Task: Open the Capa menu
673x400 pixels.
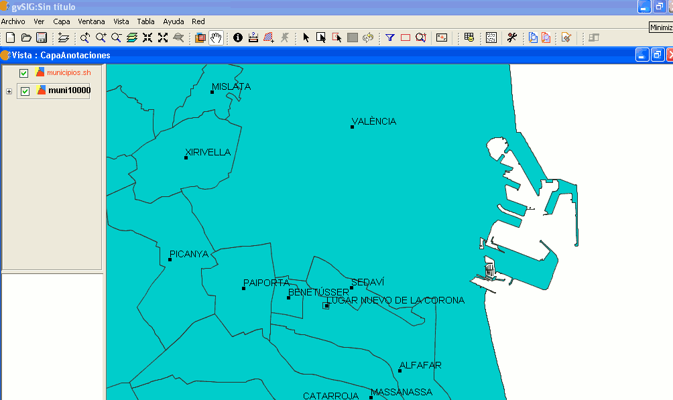Action: click(x=62, y=21)
